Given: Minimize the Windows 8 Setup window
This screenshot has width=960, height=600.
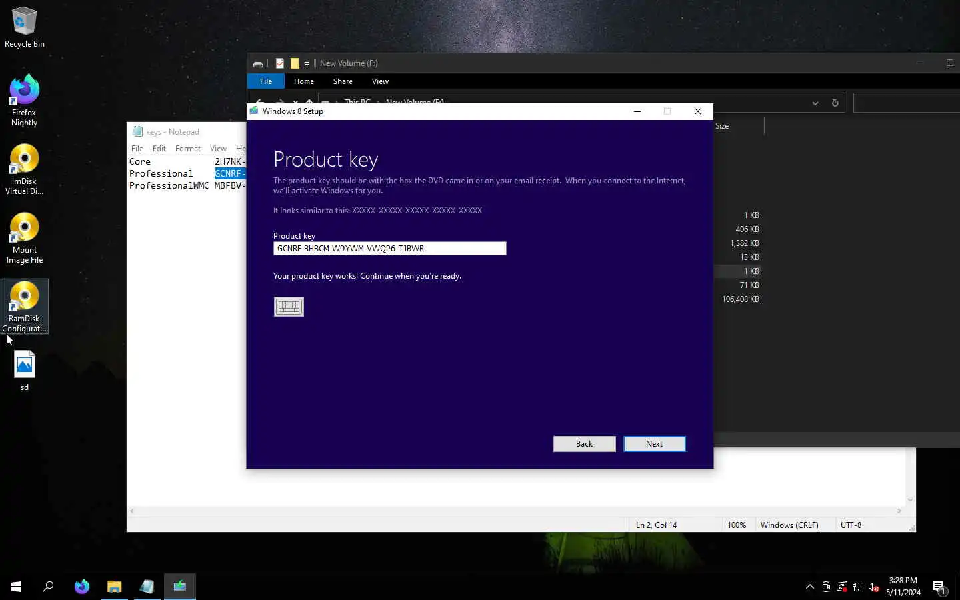Looking at the screenshot, I should [637, 111].
